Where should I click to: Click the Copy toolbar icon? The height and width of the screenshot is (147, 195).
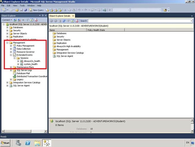coord(69,10)
